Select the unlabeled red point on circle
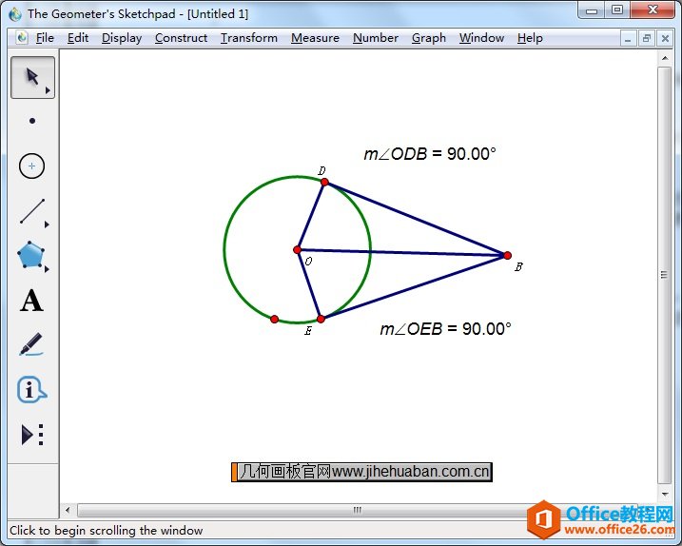The height and width of the screenshot is (546, 682). click(274, 320)
